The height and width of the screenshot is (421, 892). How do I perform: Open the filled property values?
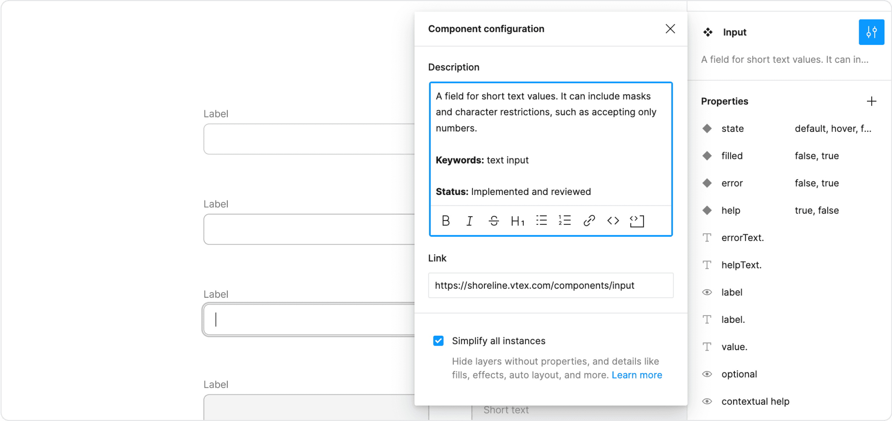pos(731,156)
